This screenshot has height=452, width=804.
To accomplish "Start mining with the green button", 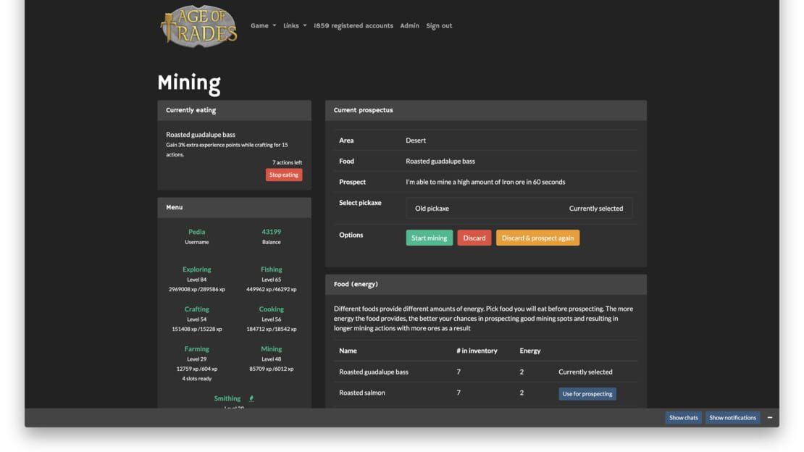I will tap(430, 238).
